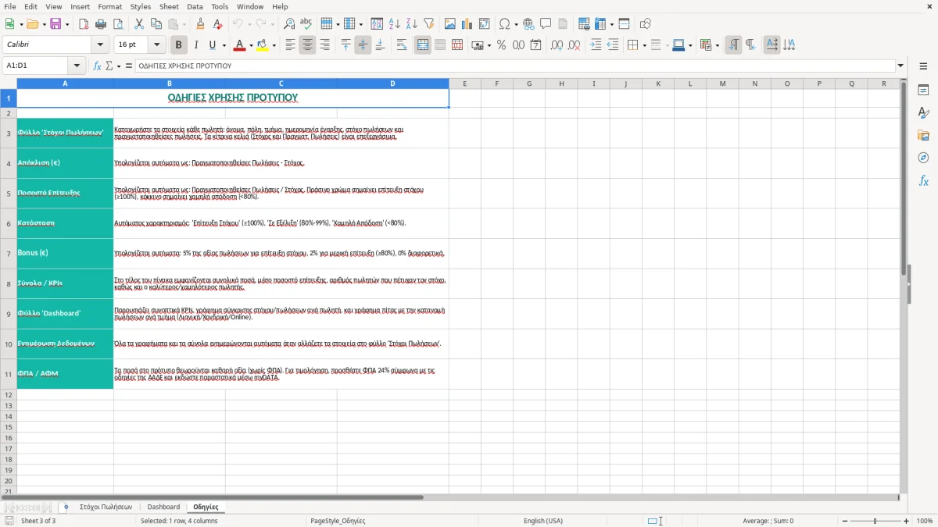Open the Find & Replace tool
Viewport: 938px width, 527px height.
tap(289, 24)
